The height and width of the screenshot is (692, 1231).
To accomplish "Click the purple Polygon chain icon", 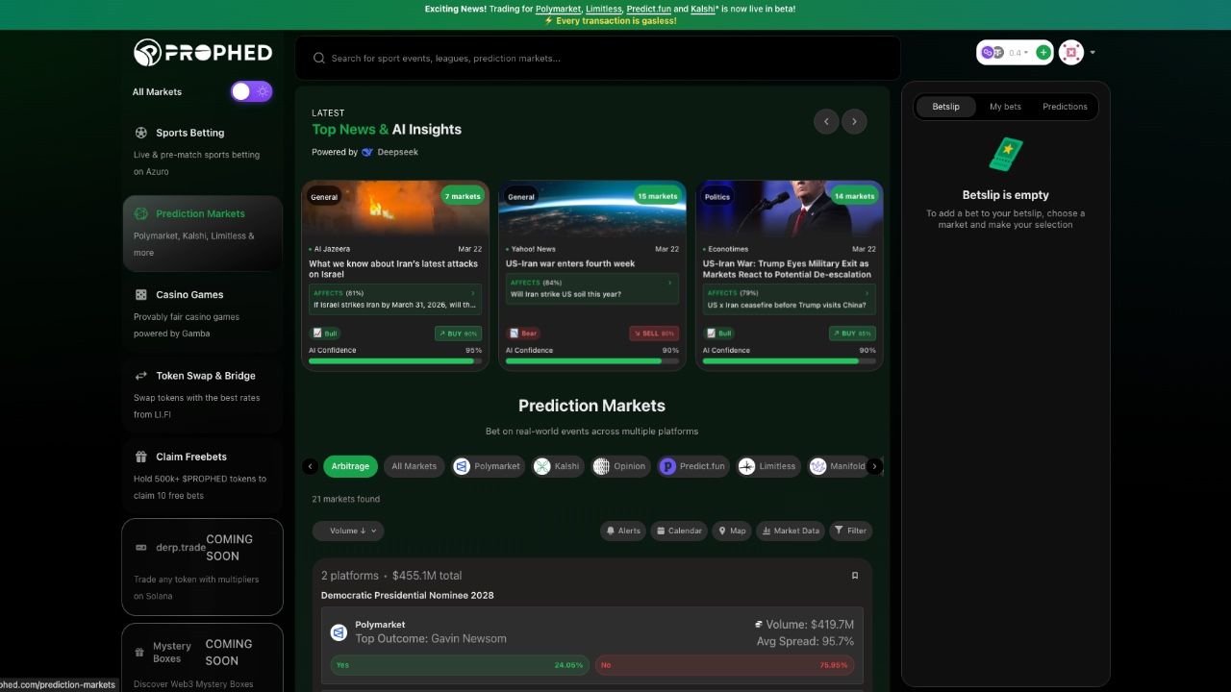I will click(x=987, y=53).
